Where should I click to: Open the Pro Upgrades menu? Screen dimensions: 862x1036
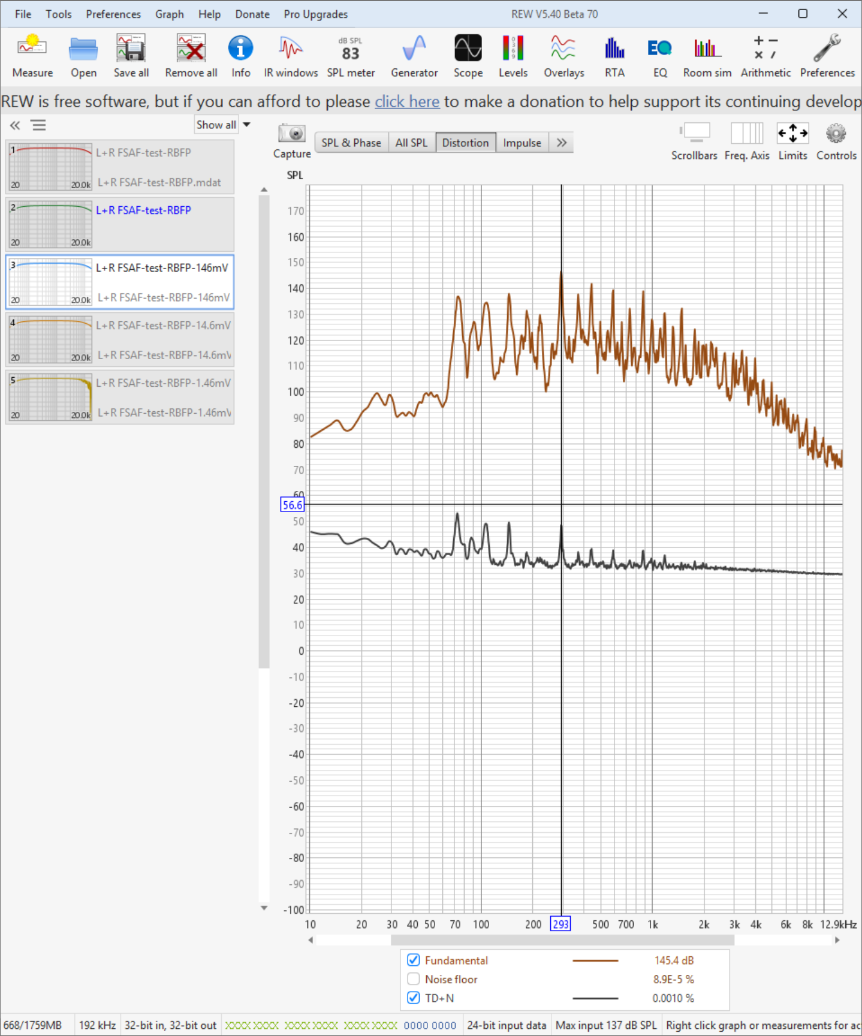tap(316, 14)
